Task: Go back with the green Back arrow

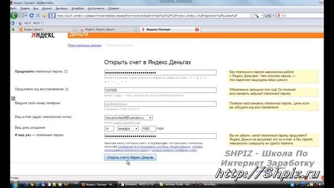Action: 14,15
